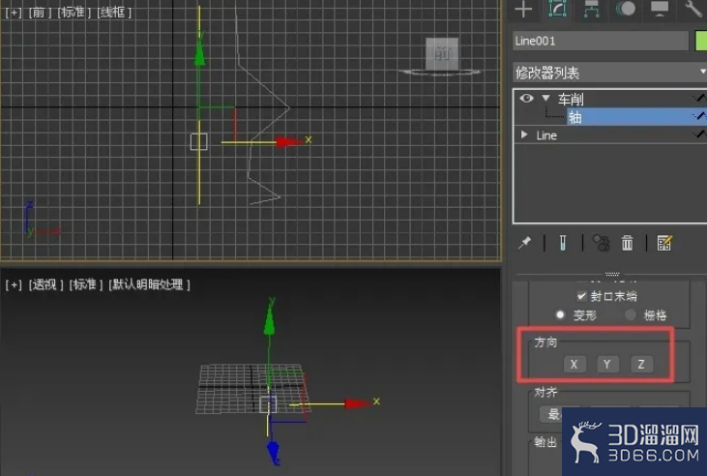
Task: Click the command panel rollout drag handle
Action: pos(612,274)
